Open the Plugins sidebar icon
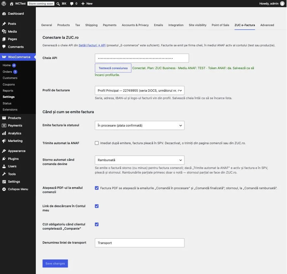This screenshot has width=287, height=274. [x=4, y=159]
